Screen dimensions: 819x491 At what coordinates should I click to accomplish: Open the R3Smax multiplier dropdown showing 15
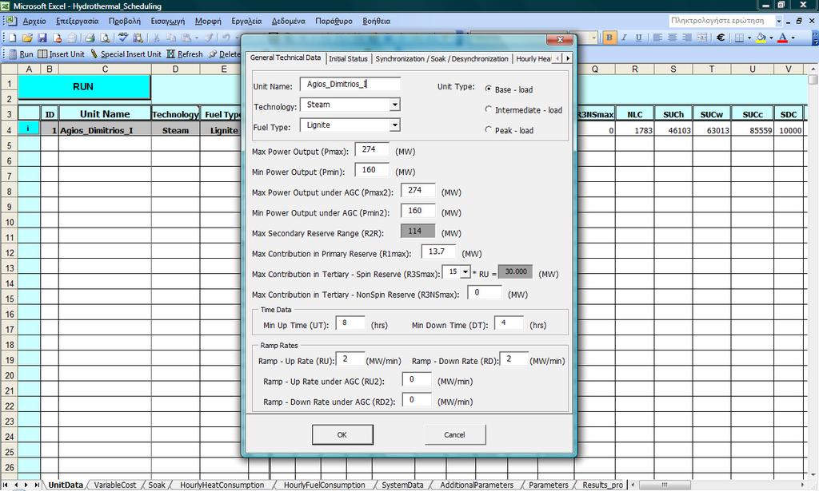coord(465,272)
